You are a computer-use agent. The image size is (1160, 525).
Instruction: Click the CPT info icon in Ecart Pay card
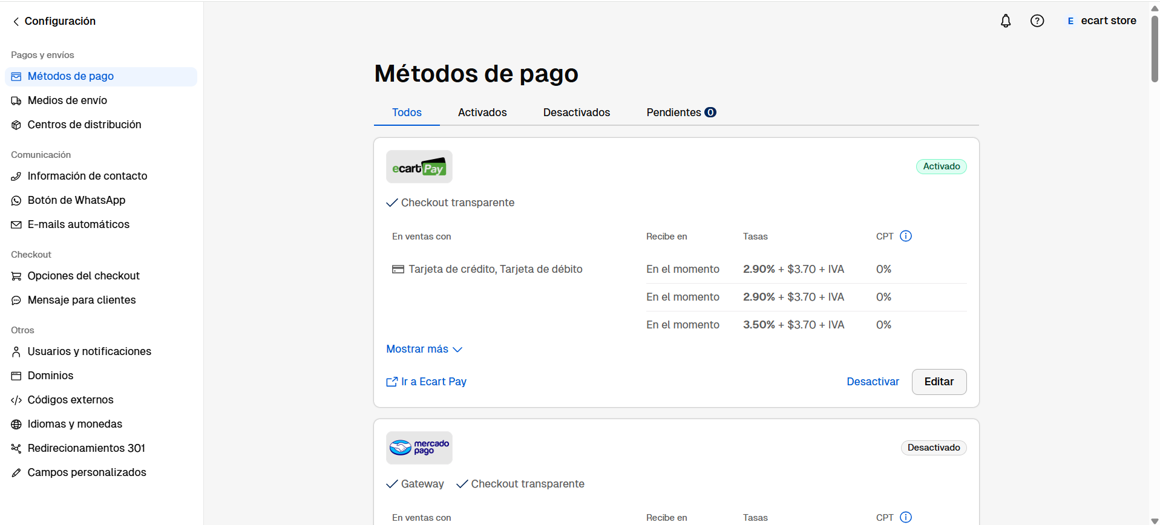pos(906,236)
